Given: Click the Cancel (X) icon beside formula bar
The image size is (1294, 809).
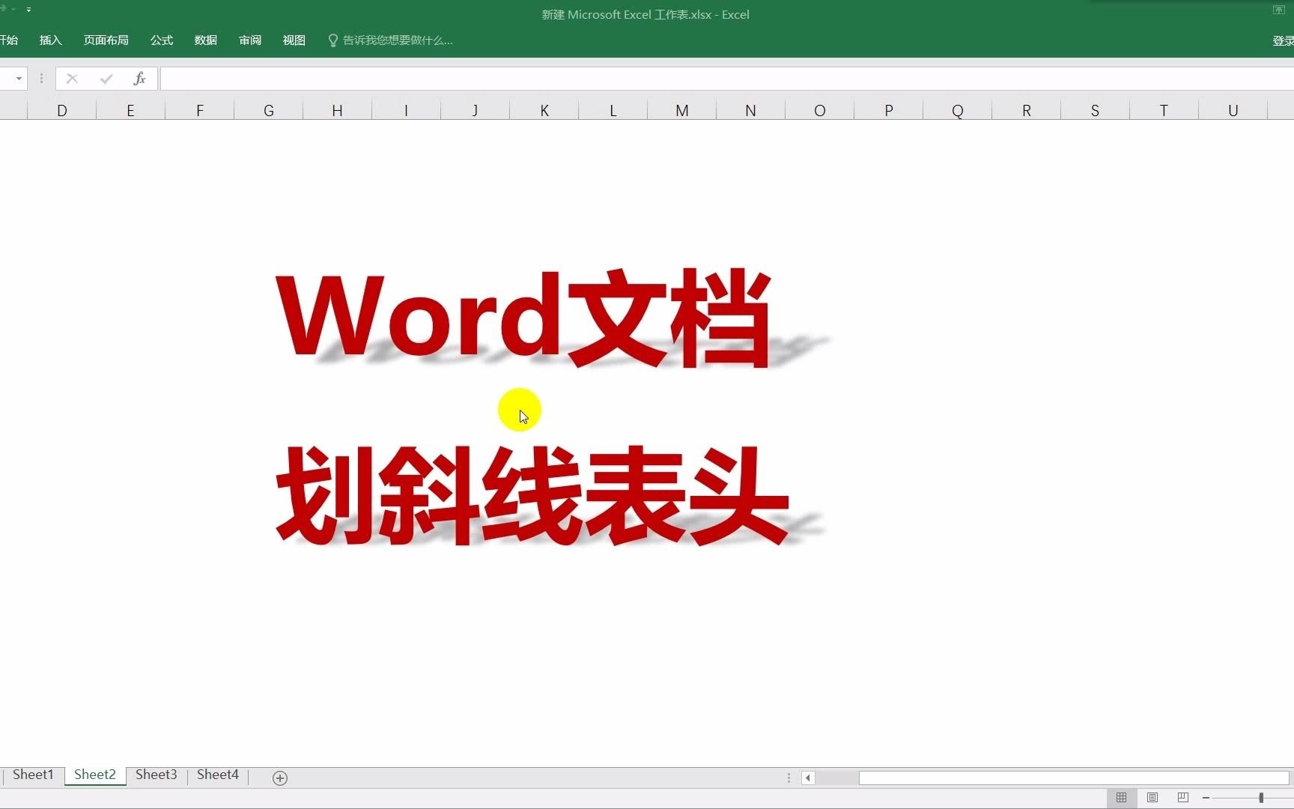Looking at the screenshot, I should 72,79.
